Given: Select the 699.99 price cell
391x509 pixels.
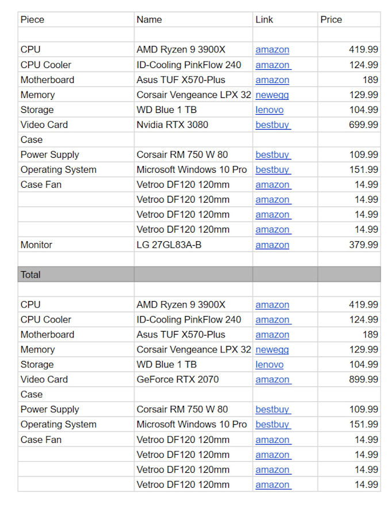Looking at the screenshot, I should coord(349,124).
